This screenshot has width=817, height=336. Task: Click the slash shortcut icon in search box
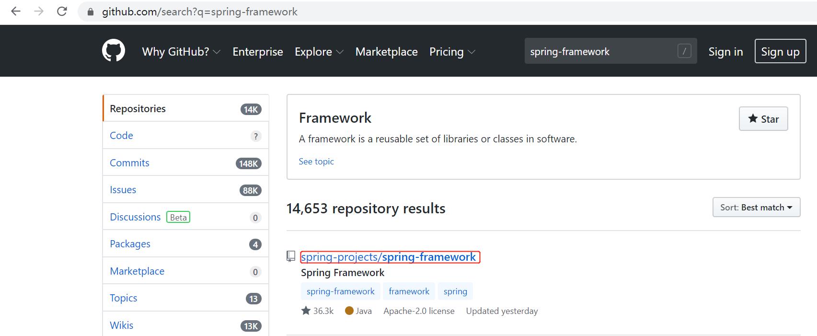(x=684, y=51)
